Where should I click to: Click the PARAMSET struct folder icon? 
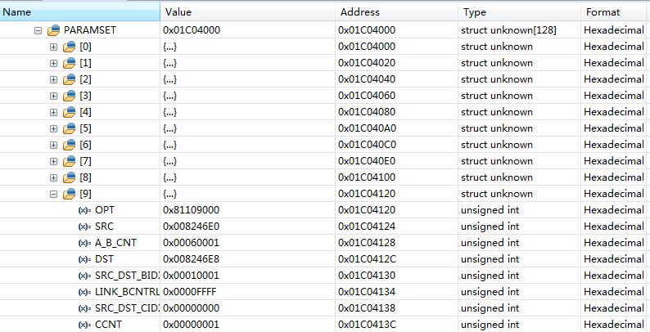tap(54, 30)
